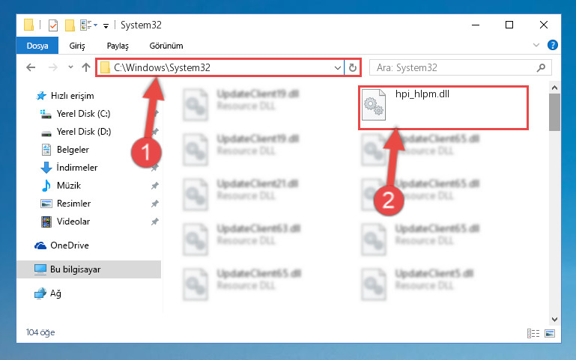Switch to details view icon in status bar

click(x=533, y=333)
